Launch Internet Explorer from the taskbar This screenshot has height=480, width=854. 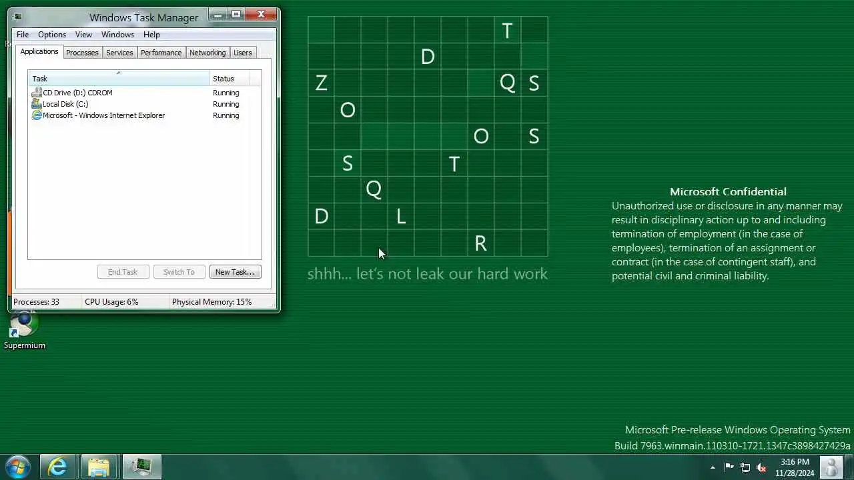click(x=58, y=467)
